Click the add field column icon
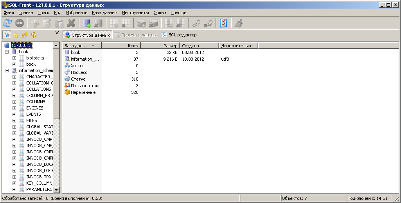This screenshot has height=203, width=401. pos(169,23)
